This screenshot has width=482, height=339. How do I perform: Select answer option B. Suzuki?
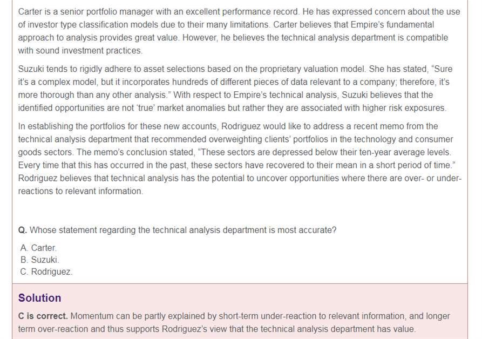pyautogui.click(x=39, y=260)
